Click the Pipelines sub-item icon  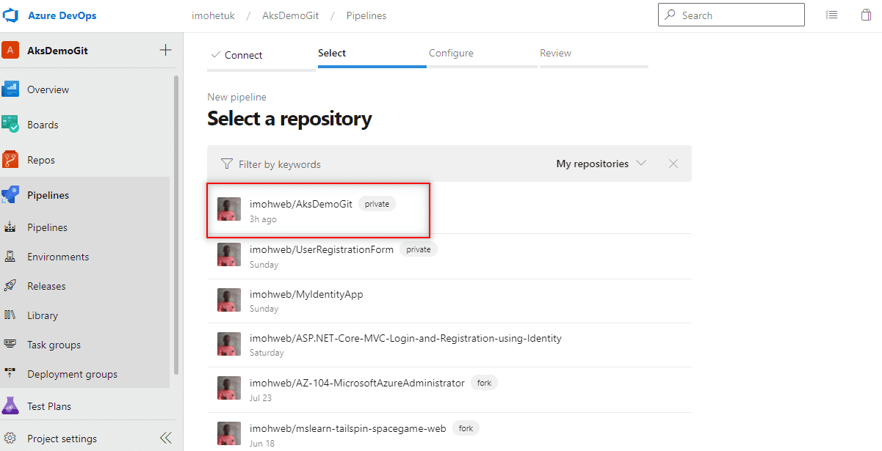(10, 227)
